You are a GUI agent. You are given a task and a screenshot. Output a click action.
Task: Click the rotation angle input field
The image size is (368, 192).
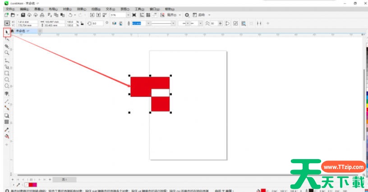coord(97,23)
